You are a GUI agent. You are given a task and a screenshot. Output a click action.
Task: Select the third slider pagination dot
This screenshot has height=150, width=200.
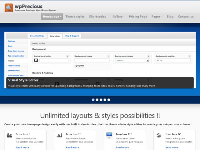101,100
